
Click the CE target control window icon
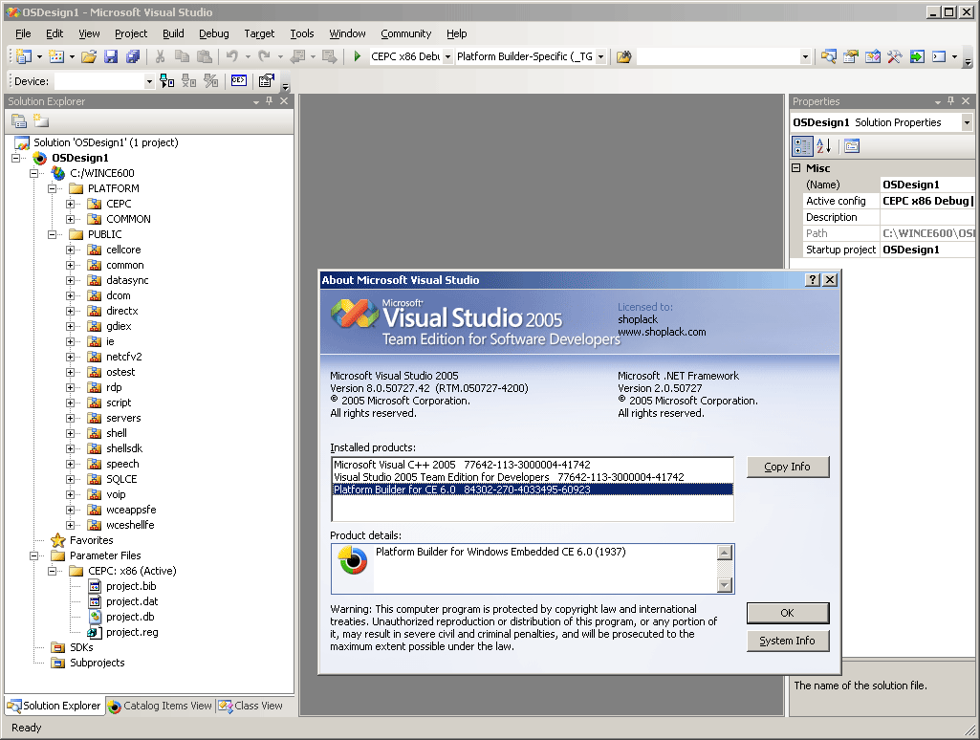238,80
